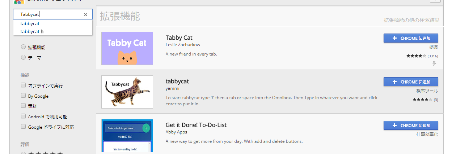Click the Chrome Web Store logo
Screen dimensions: 452x154
19,1
